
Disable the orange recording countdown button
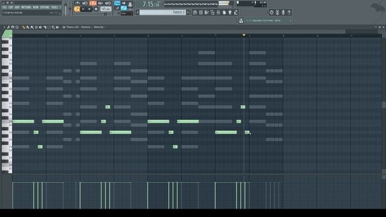coord(93,3)
